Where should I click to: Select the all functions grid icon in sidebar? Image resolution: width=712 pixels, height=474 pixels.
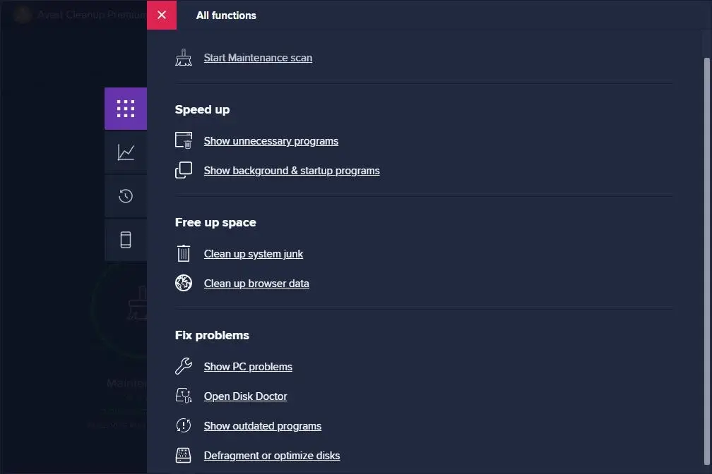pyautogui.click(x=126, y=108)
